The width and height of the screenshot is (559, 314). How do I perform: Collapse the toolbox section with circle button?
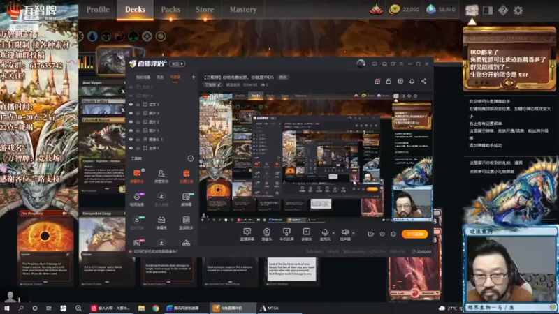[191, 158]
